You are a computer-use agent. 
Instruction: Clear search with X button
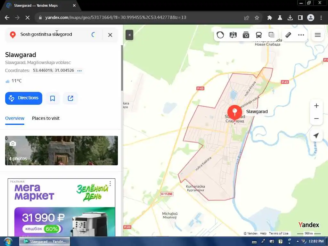110,35
